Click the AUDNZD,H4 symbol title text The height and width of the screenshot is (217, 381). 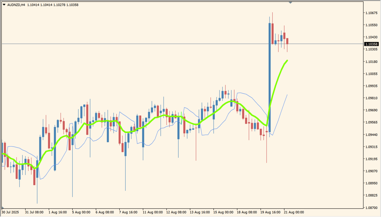point(16,5)
